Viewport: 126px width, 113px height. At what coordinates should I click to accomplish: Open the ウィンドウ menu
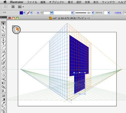(108, 2)
